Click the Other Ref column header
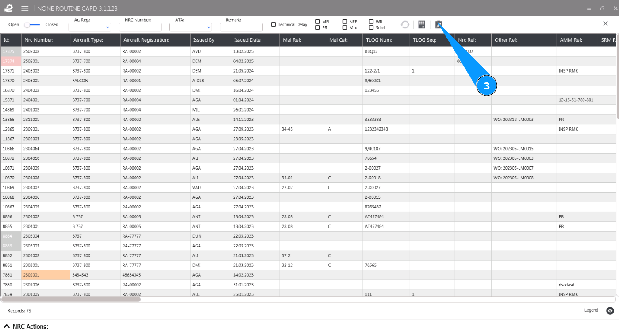 [524, 40]
